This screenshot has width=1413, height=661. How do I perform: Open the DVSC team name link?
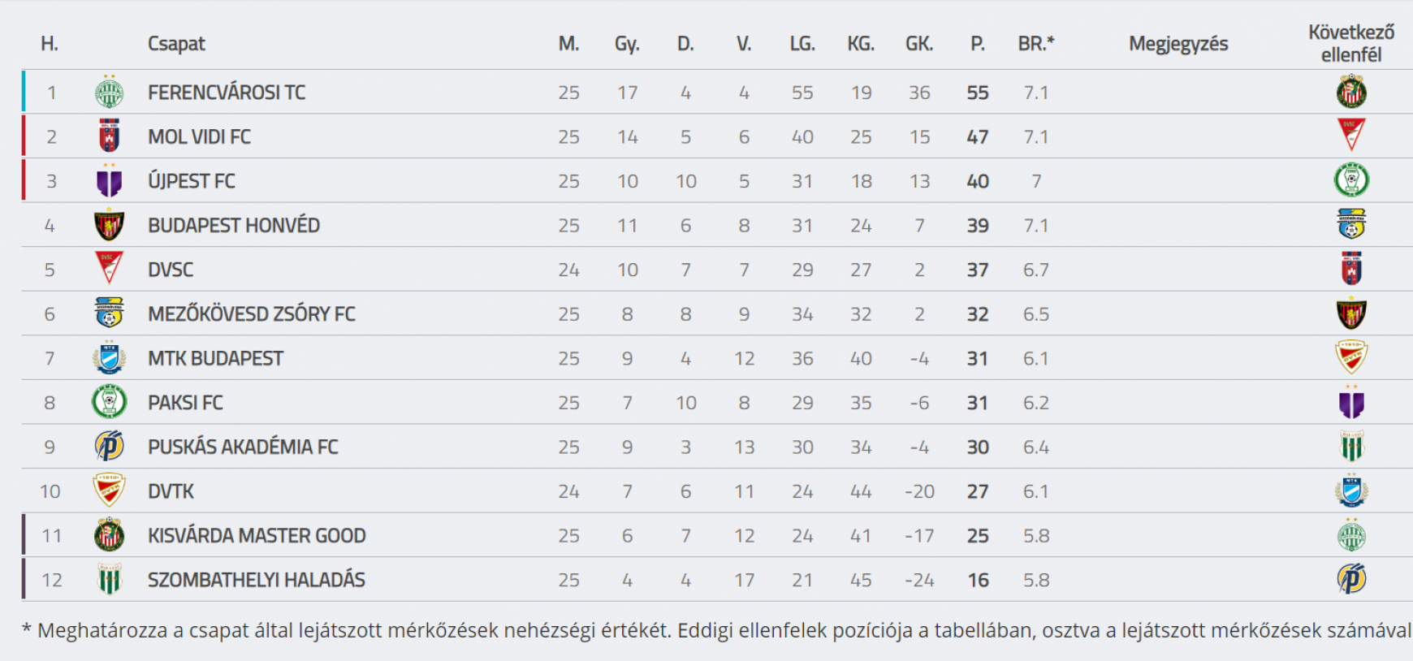tap(171, 270)
